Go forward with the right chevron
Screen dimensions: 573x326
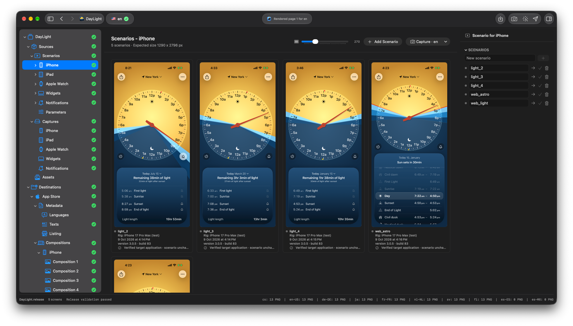coord(72,19)
